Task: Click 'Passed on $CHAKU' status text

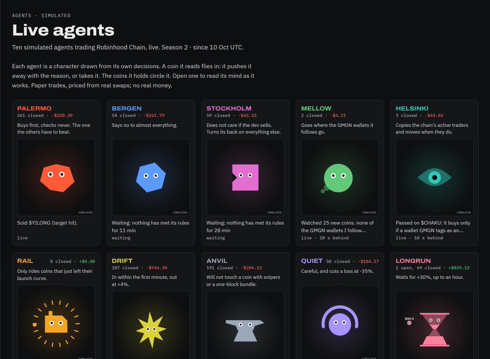Action: [433, 227]
